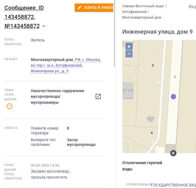Click the trash bin icon on map
This screenshot has width=196, height=188.
(152, 133)
